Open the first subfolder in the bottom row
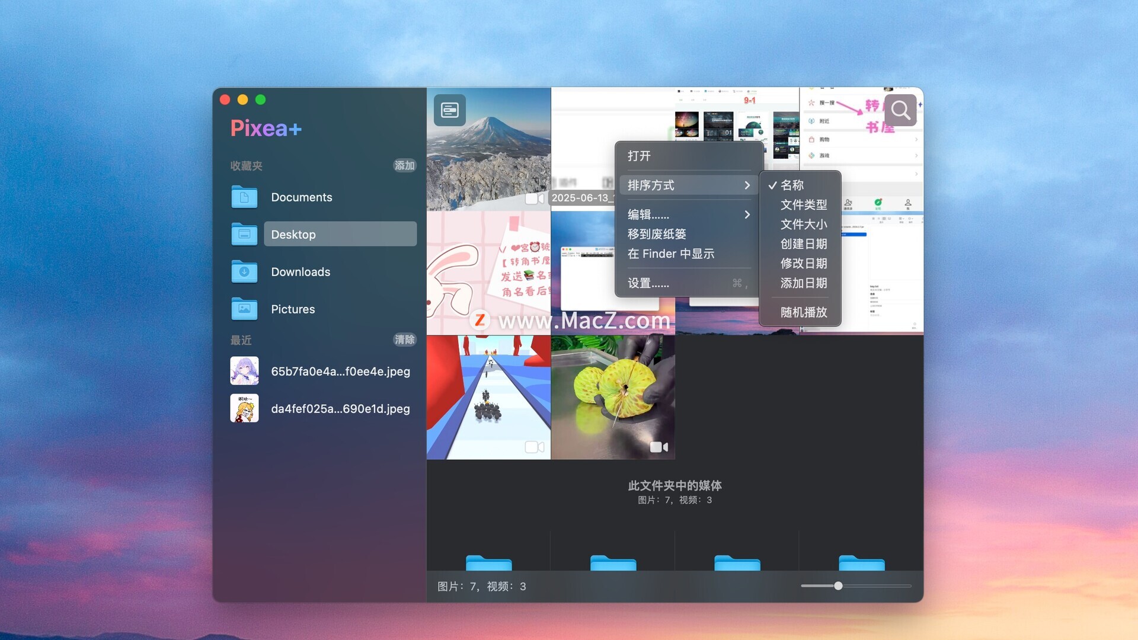Screen dimensions: 1138x640 pos(488,562)
